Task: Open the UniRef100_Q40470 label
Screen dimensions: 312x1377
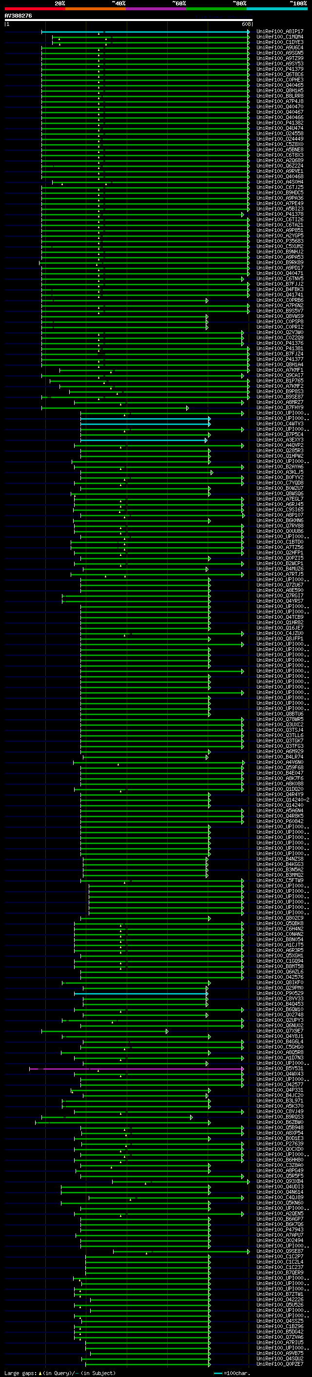Action: click(x=279, y=106)
